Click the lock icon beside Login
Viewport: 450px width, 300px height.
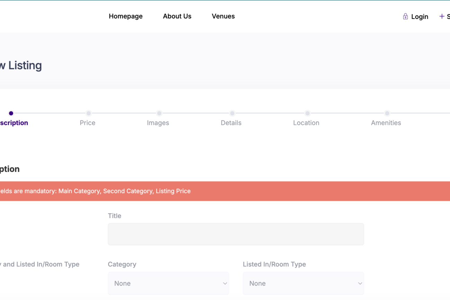coord(405,16)
